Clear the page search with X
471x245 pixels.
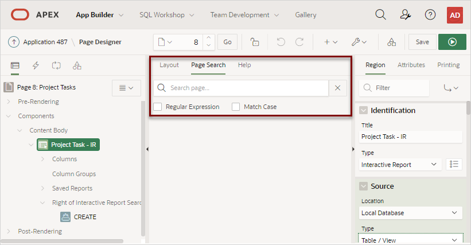338,88
